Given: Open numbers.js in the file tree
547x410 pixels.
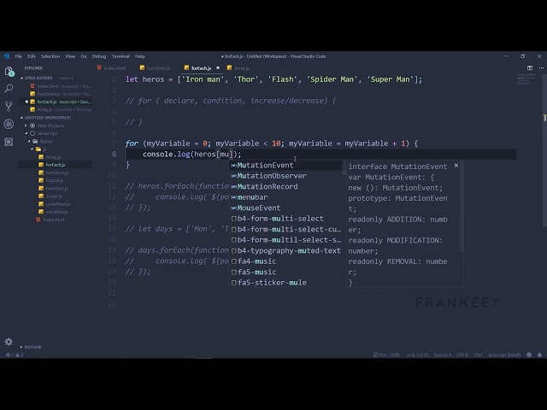Looking at the screenshot, I should pos(56,188).
